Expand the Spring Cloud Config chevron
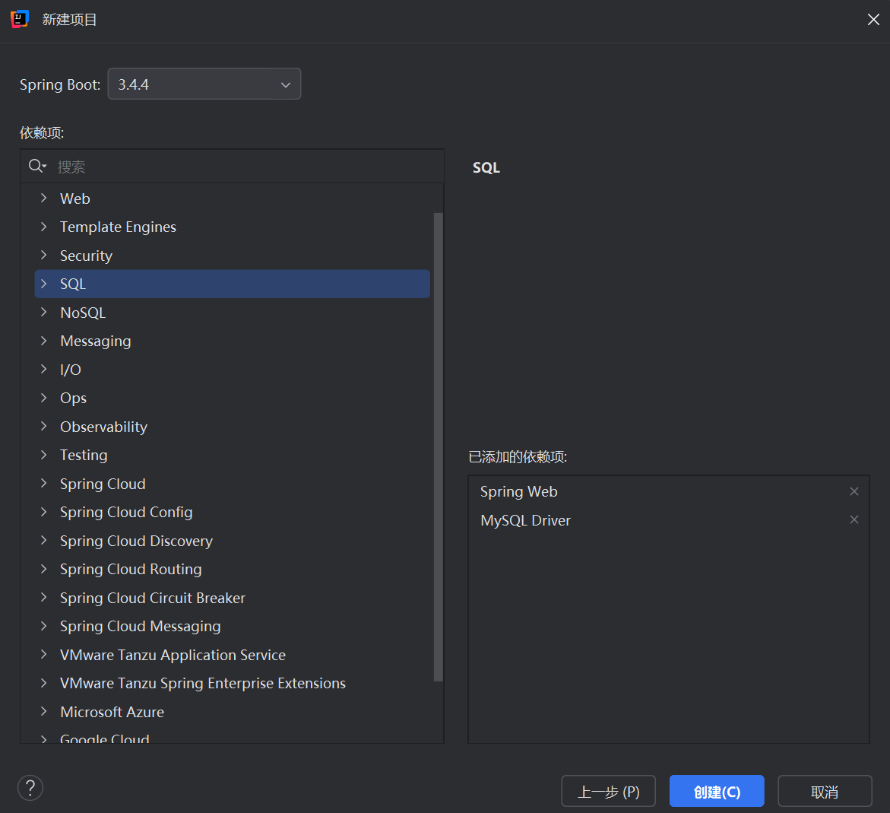This screenshot has height=813, width=890. click(44, 512)
